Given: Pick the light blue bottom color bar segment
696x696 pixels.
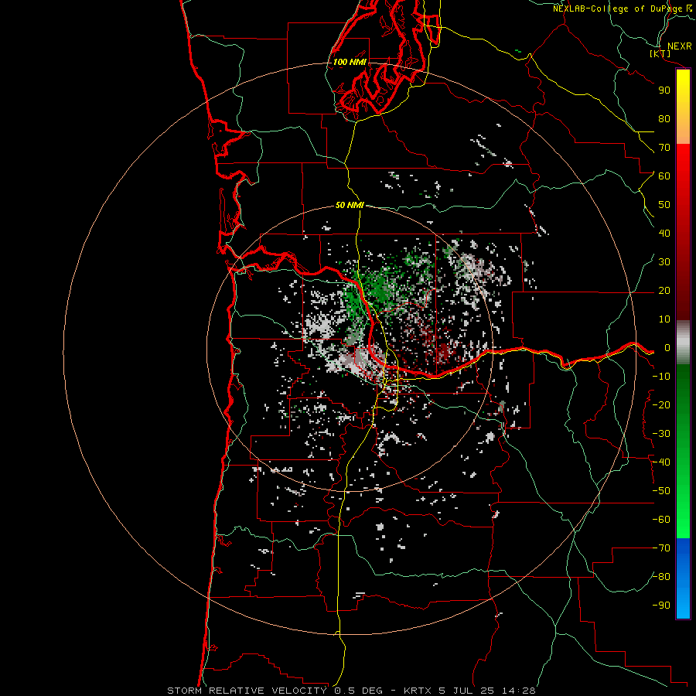Looking at the screenshot, I should point(683,604).
